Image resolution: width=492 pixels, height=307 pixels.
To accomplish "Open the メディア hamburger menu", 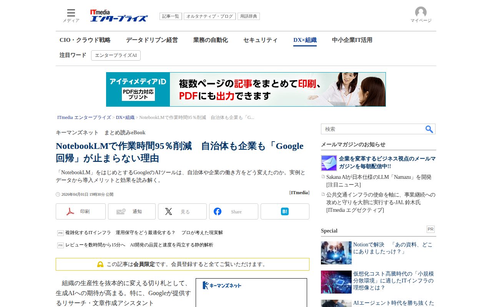I will pyautogui.click(x=71, y=16).
